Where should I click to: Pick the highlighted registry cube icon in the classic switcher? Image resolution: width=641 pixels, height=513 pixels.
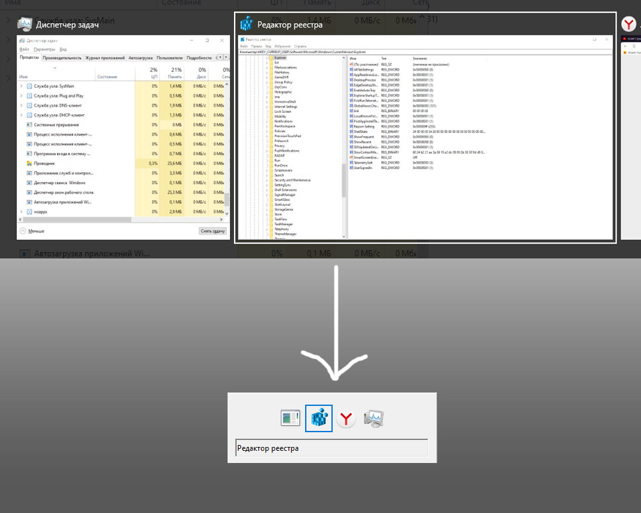click(319, 418)
